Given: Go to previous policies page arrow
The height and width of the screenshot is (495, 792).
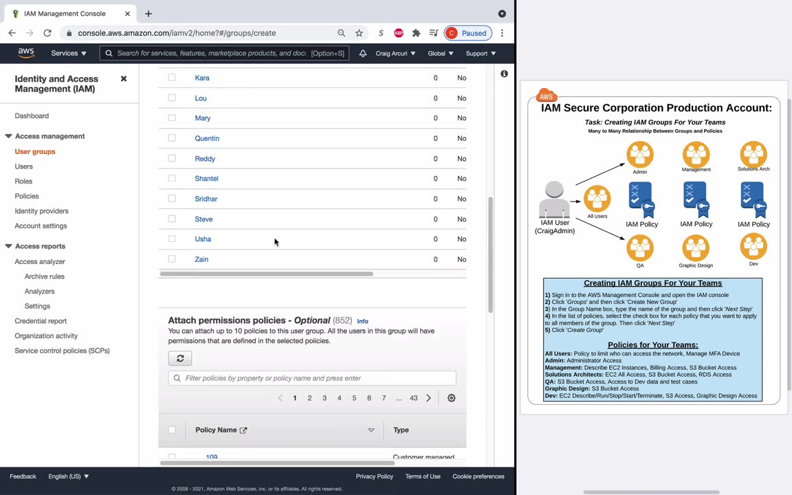Looking at the screenshot, I should tap(280, 398).
